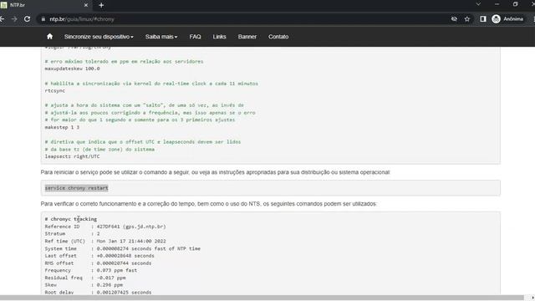Click the comment '# diretiva que indica que o offset UTC'
Screen dimensions: 535x301
click(143, 142)
